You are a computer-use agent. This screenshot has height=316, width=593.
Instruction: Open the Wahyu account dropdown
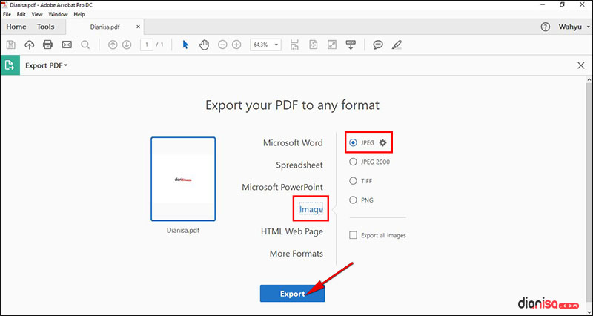(574, 27)
